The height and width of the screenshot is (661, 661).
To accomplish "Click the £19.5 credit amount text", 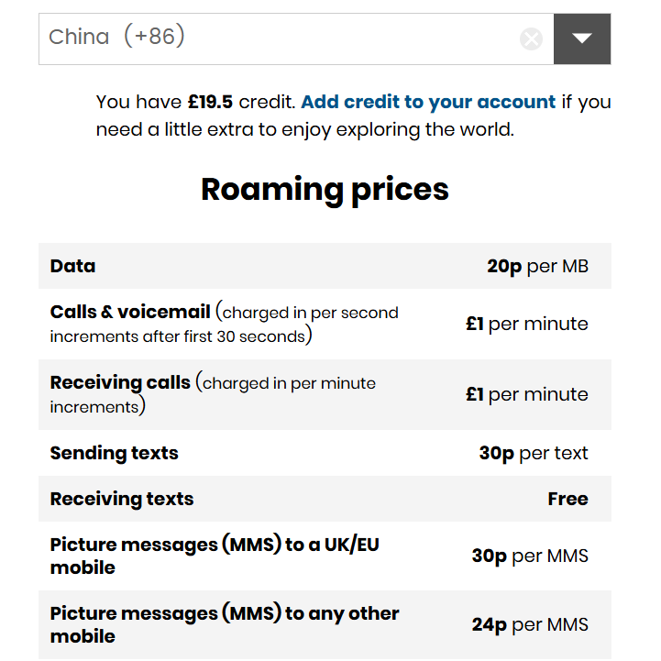I will 210,102.
